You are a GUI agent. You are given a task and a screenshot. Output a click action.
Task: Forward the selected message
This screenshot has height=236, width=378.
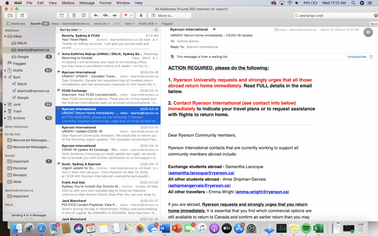(x=115, y=15)
